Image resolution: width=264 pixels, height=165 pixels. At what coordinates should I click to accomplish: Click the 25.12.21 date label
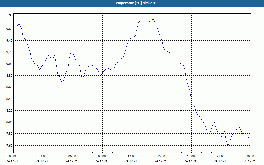[x=250, y=161]
